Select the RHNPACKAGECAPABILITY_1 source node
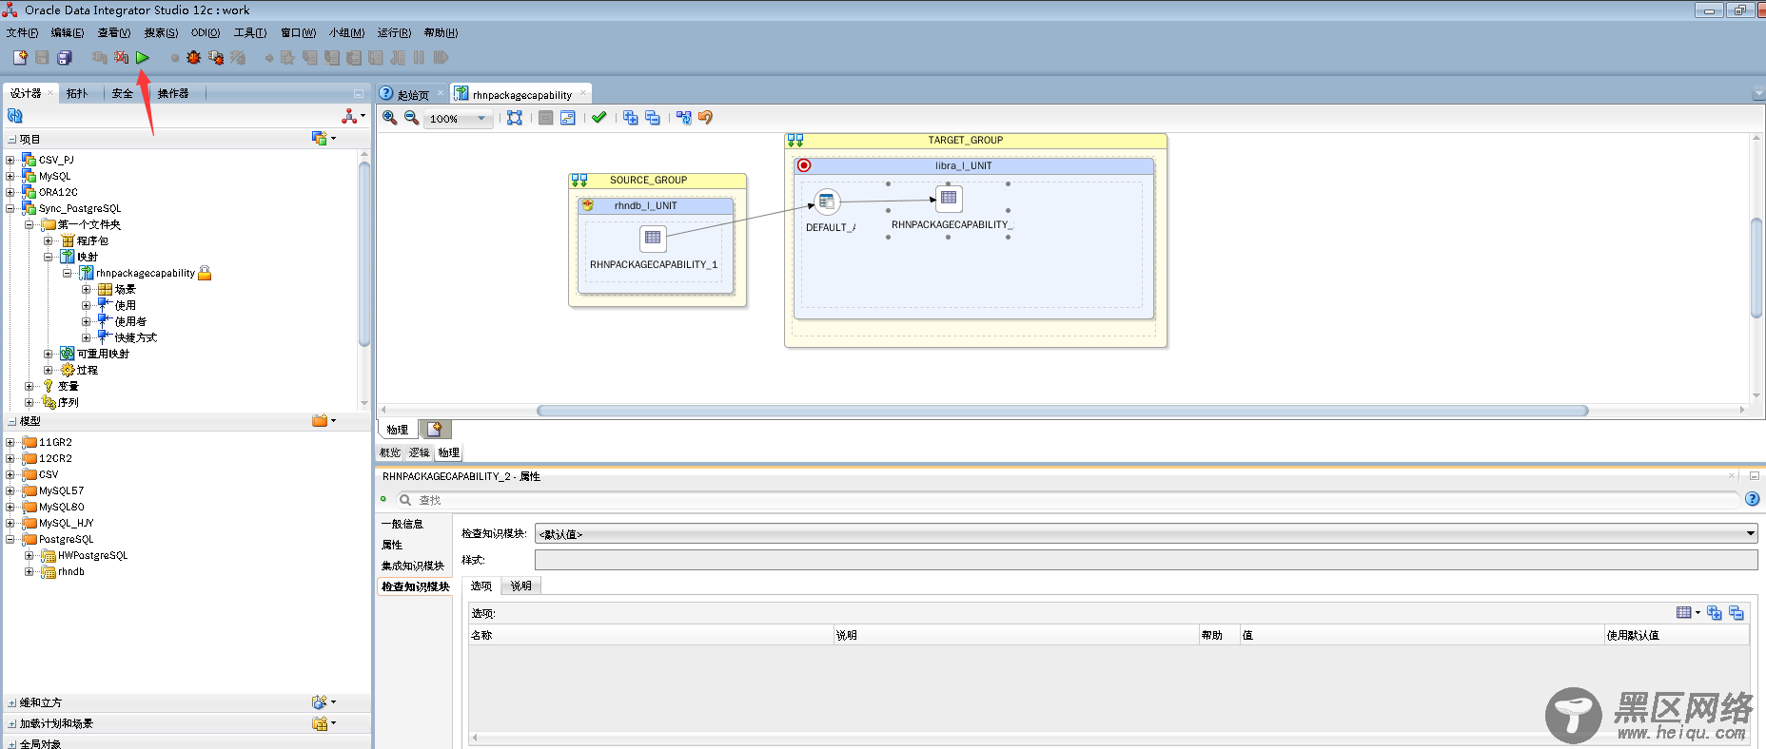This screenshot has height=749, width=1766. coord(653,238)
